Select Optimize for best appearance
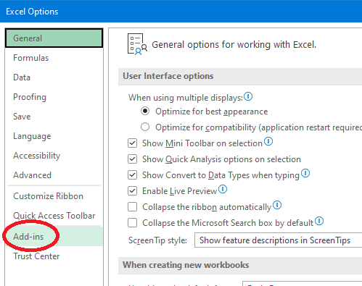This screenshot has height=286, width=362. tap(145, 111)
